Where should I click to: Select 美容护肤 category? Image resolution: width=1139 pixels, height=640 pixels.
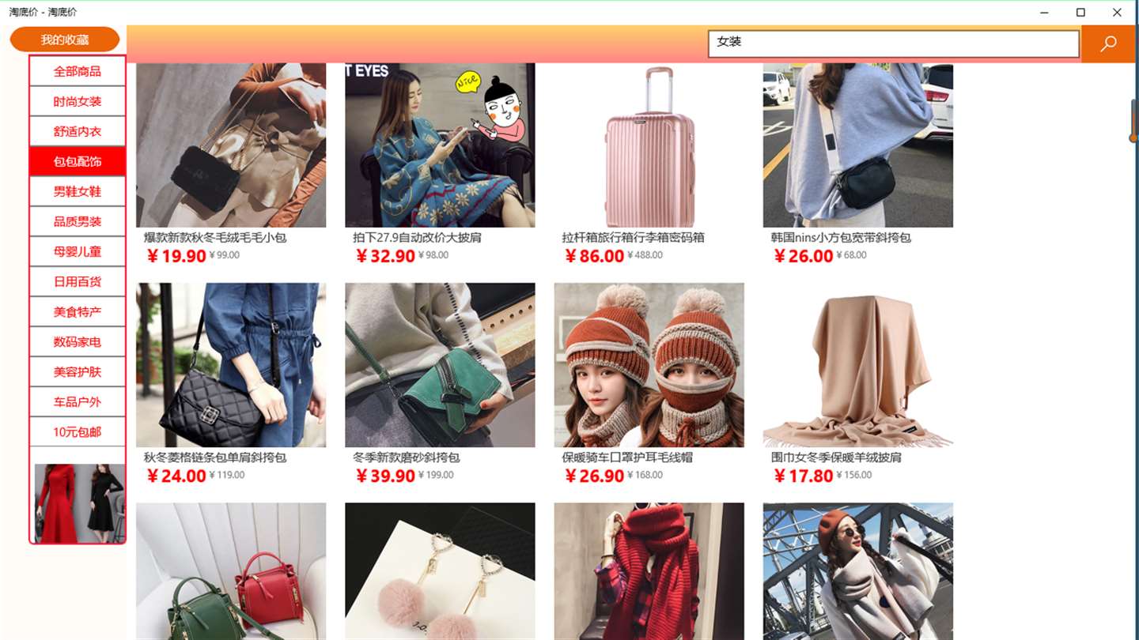[78, 371]
